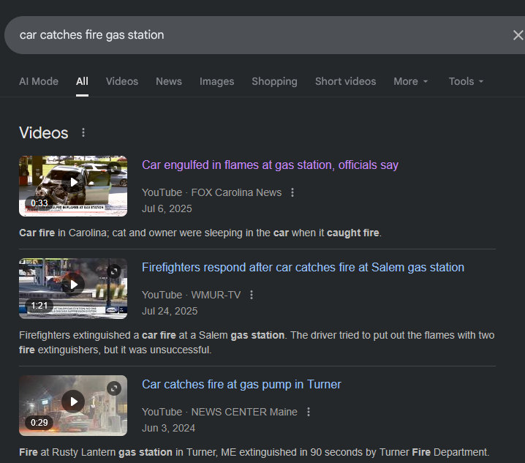Click the 'YouTube · NEWS CENTER Maine' source text

point(219,412)
